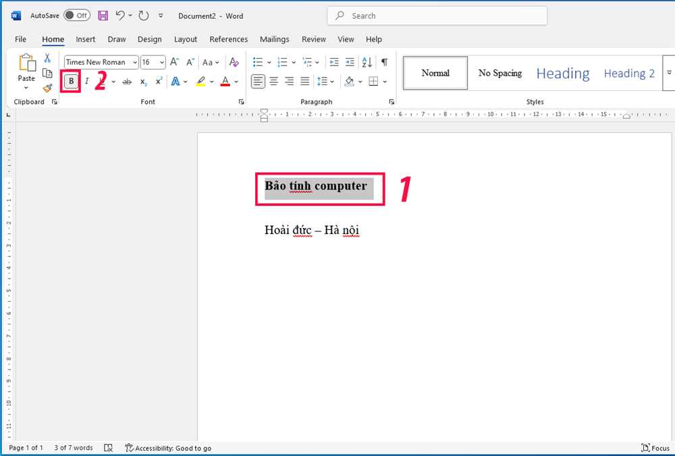Switch to the Layout tab
The height and width of the screenshot is (456, 675).
point(186,39)
